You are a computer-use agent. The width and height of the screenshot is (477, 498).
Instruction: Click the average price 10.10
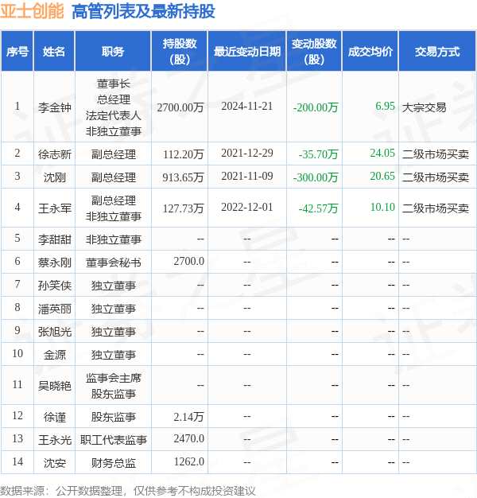pyautogui.click(x=382, y=207)
